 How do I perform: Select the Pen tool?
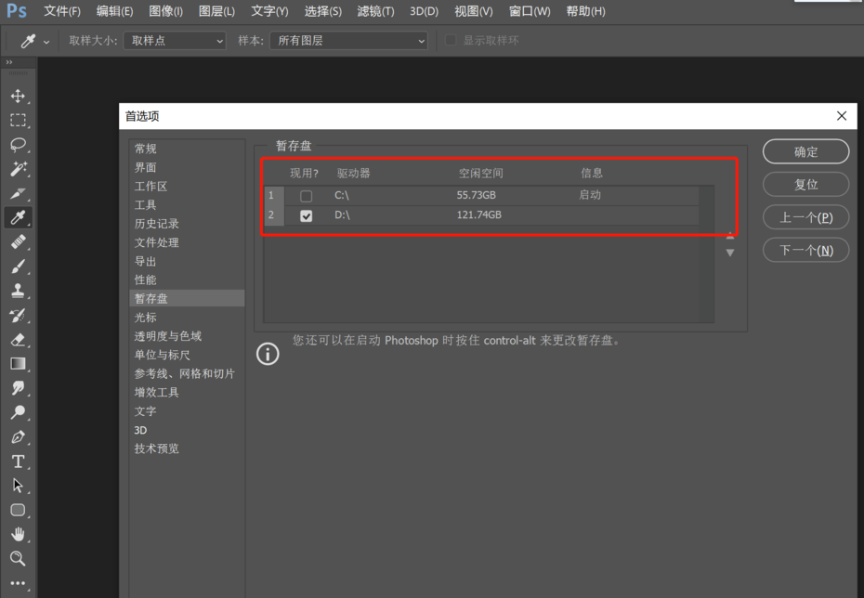[x=18, y=436]
